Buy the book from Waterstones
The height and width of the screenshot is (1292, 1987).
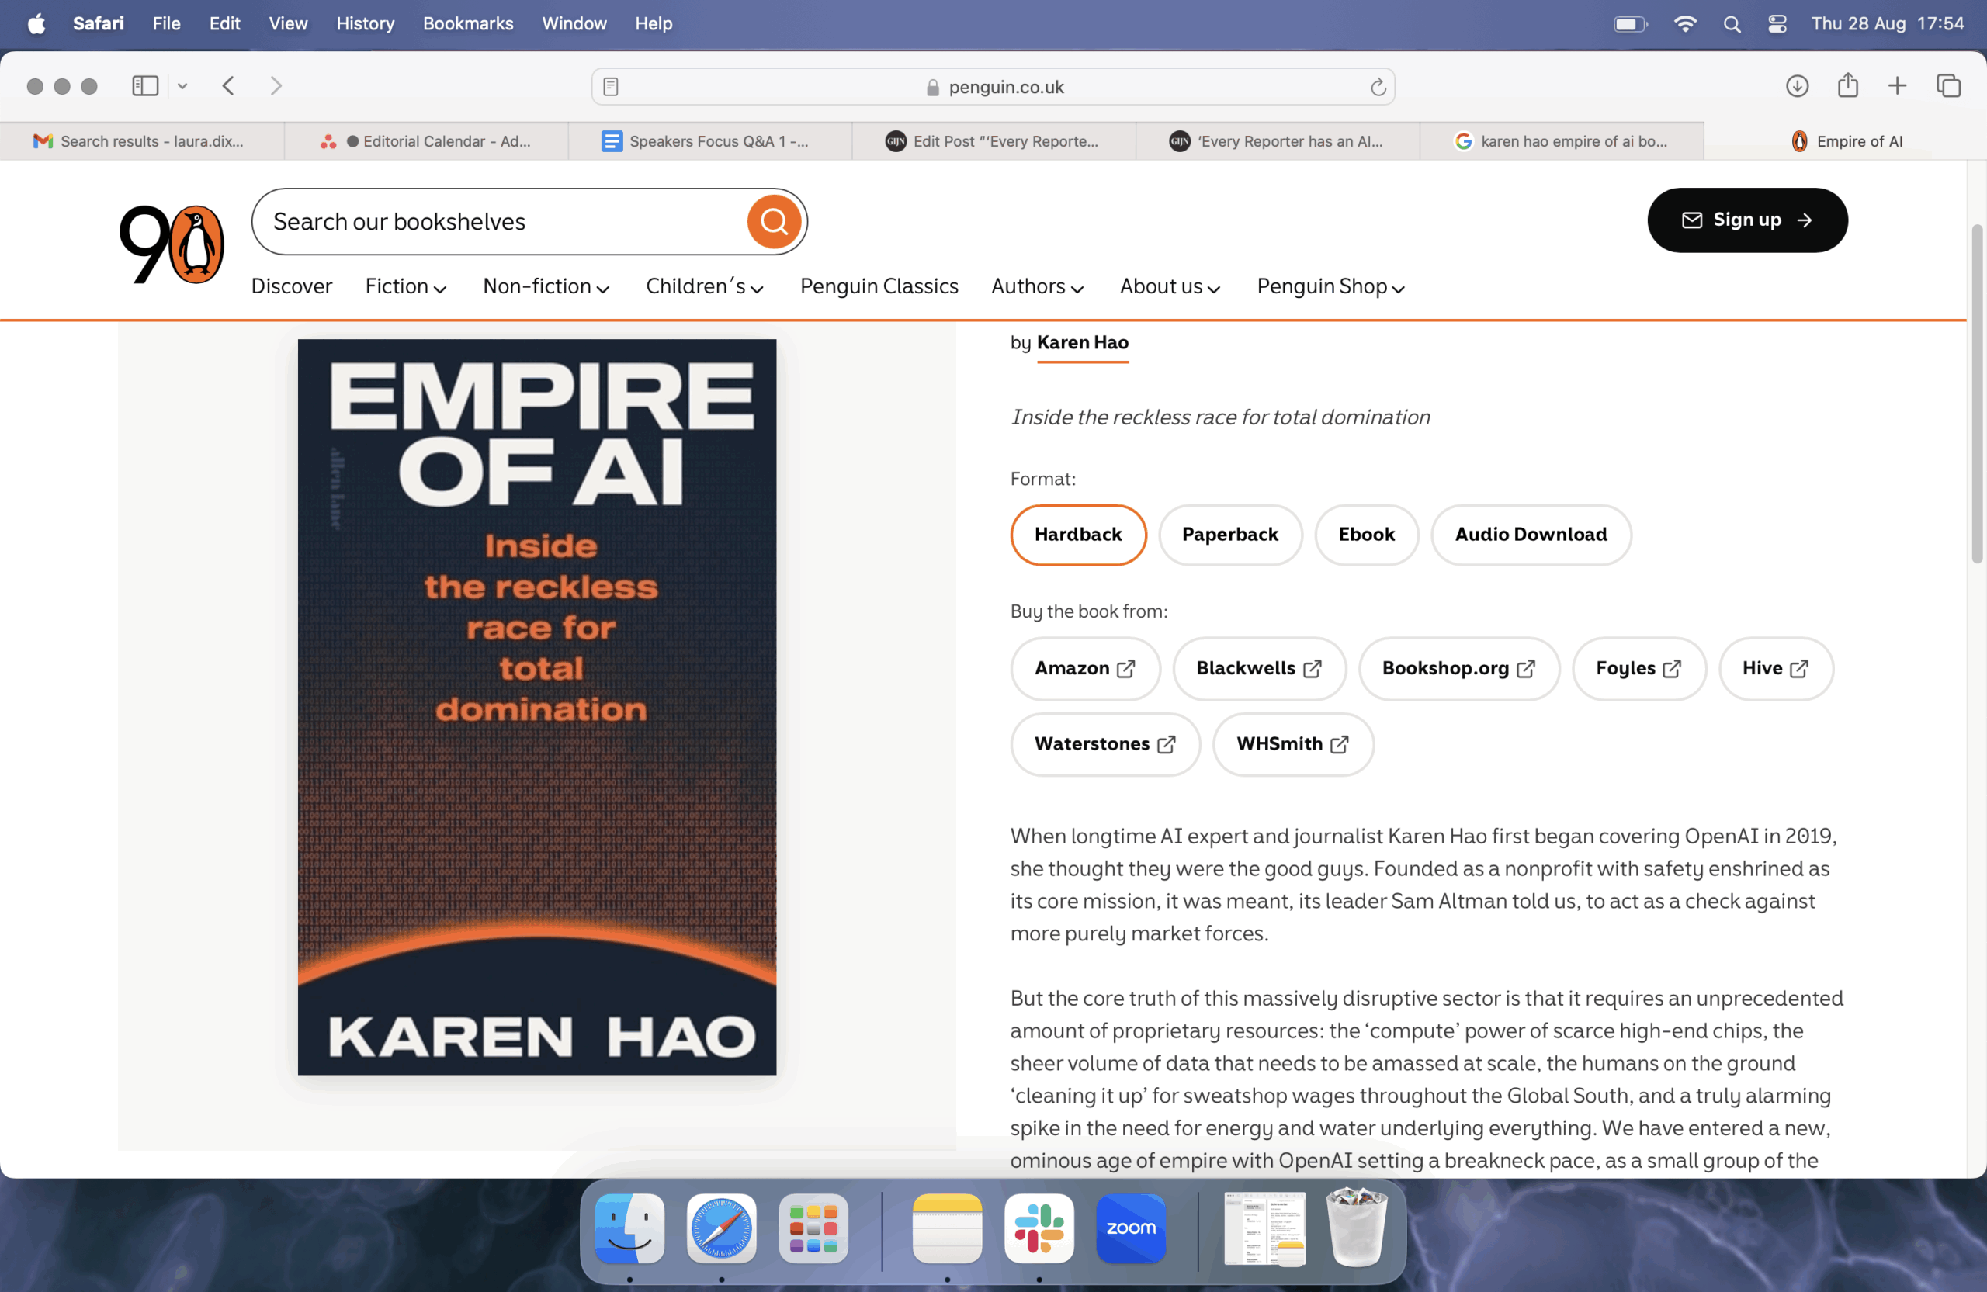pos(1104,743)
